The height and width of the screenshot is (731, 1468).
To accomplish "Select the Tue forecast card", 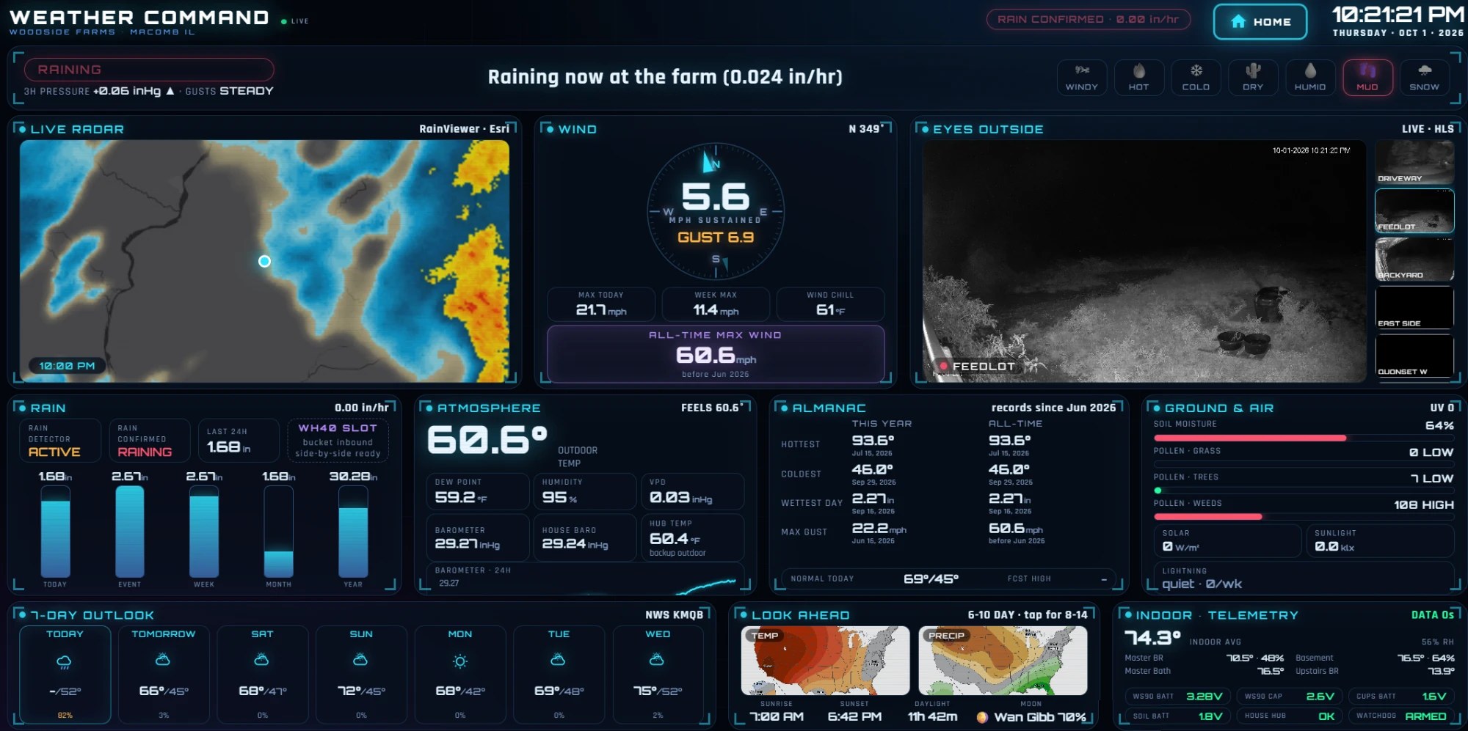I will tap(559, 675).
